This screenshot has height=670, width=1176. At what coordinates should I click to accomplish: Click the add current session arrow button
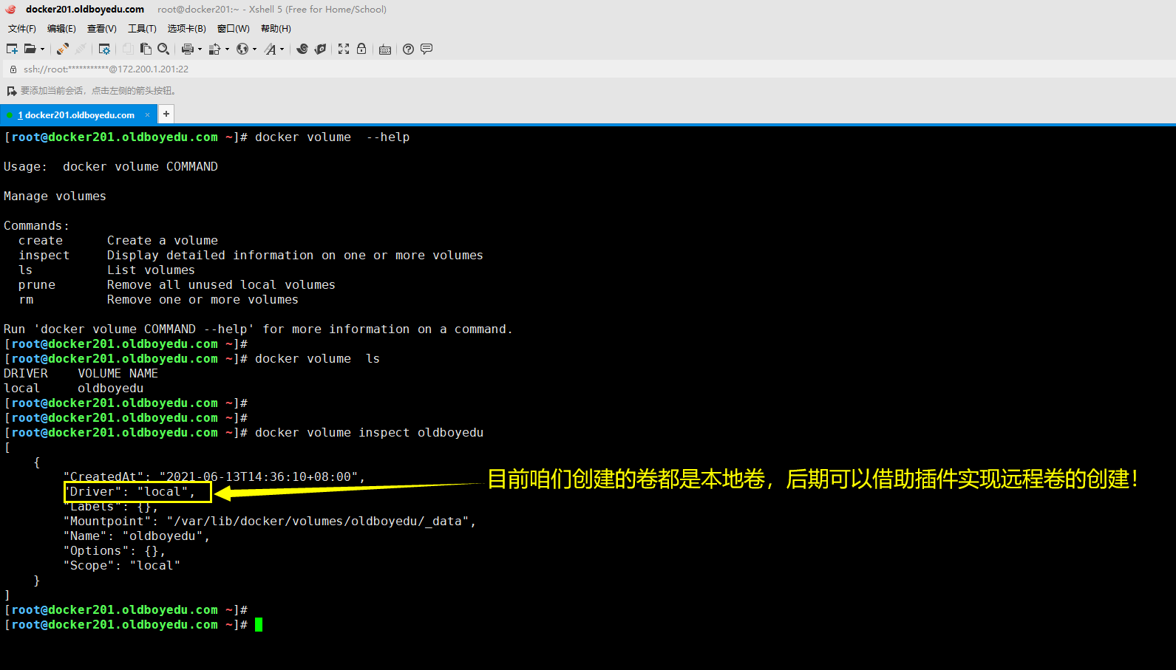point(11,91)
